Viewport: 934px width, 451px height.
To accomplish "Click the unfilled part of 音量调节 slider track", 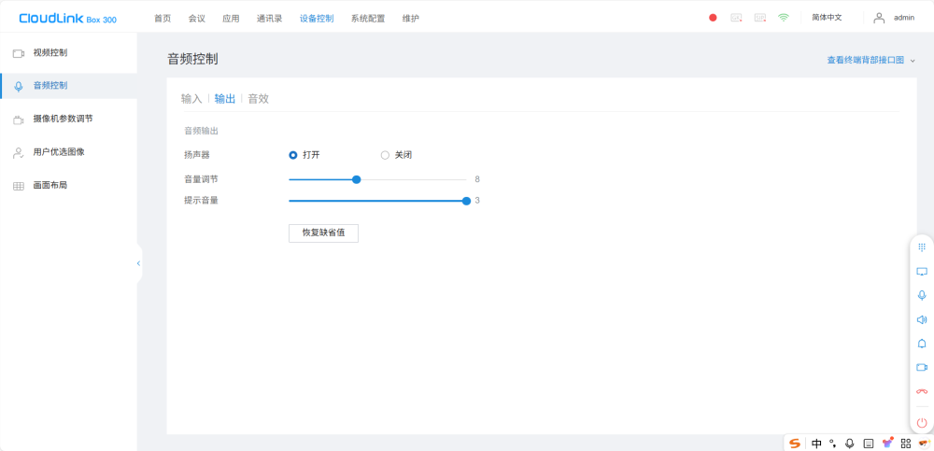I will click(x=414, y=179).
